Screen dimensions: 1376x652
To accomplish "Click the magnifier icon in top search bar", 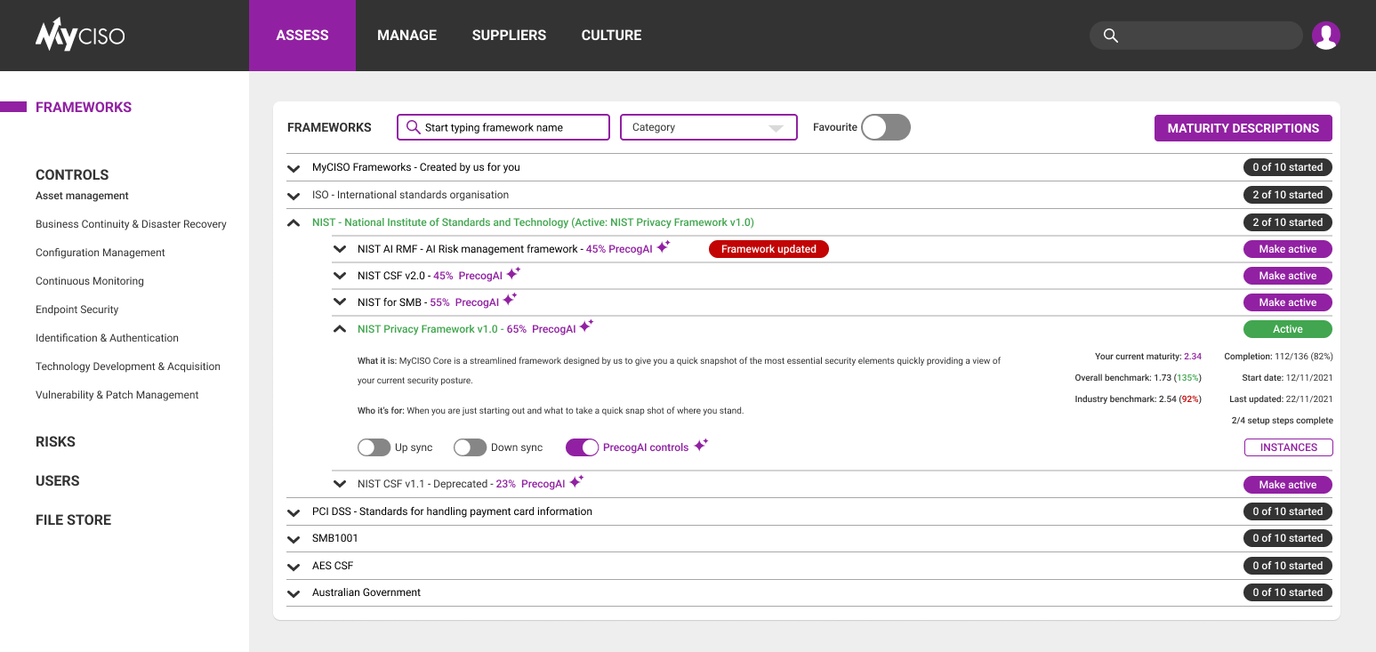I will pos(1110,36).
